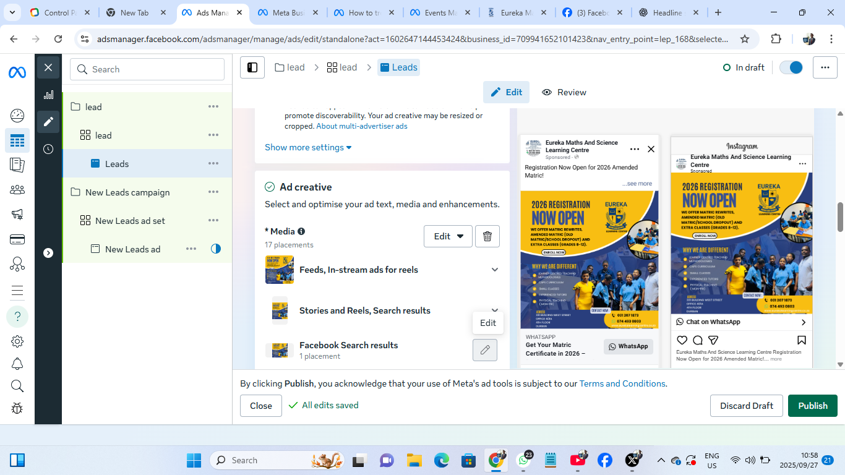Screen dimensions: 845x475
Task: Click the Campaigns table icon in sidebar
Action: 17,140
